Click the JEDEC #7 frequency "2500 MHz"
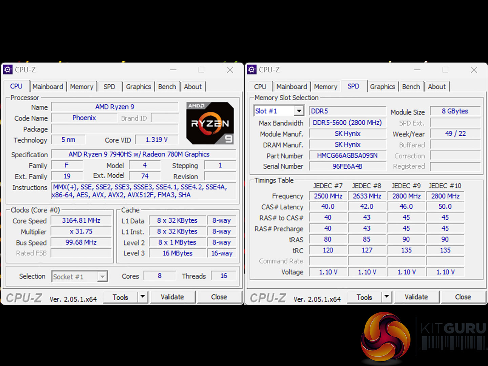This screenshot has height=366, width=488. tap(328, 196)
